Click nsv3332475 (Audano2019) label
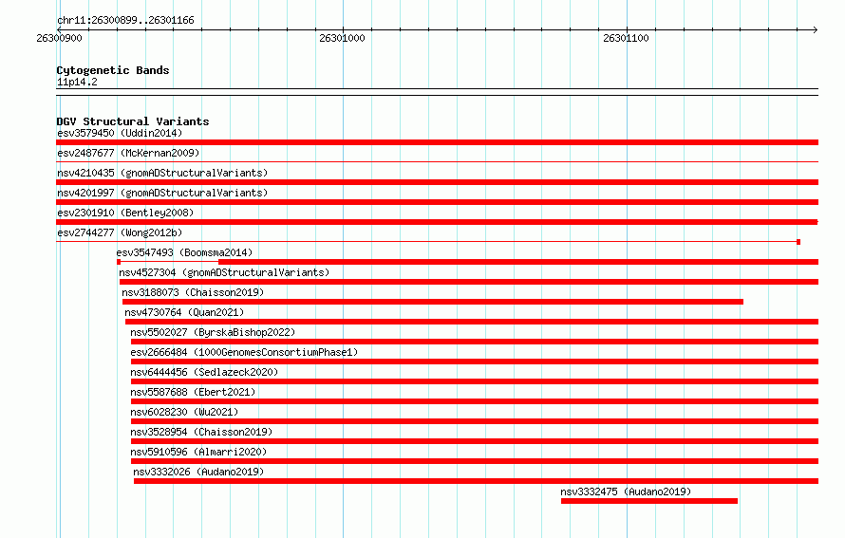The width and height of the screenshot is (845, 538). point(626,492)
